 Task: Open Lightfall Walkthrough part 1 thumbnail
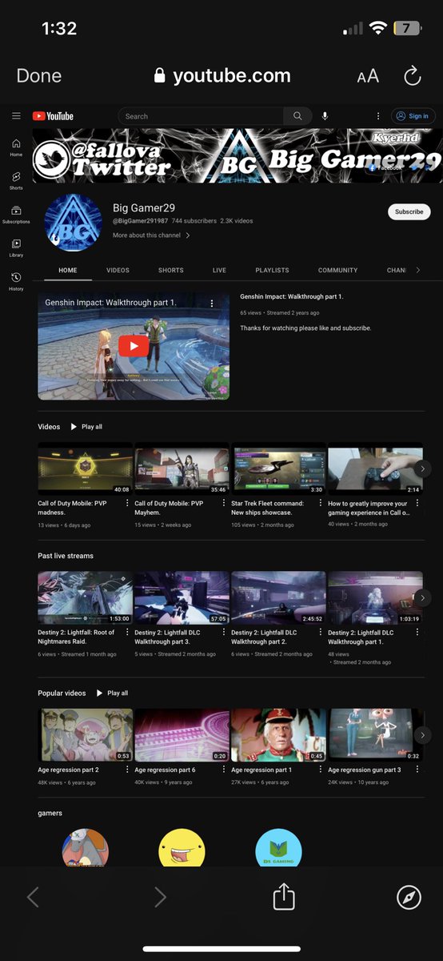(x=375, y=597)
